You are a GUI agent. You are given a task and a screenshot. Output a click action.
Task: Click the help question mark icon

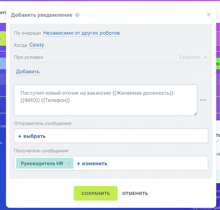[x=77, y=15]
